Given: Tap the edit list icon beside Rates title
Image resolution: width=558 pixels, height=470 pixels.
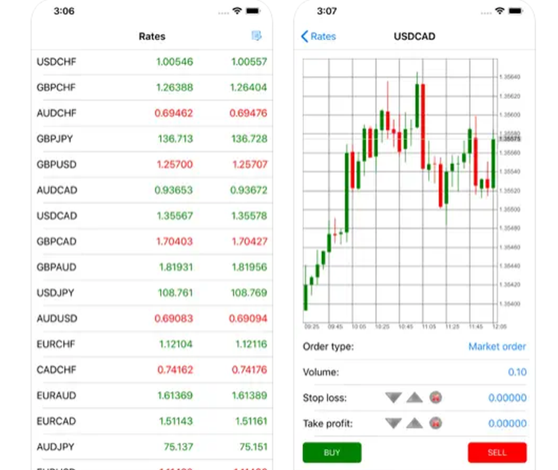Looking at the screenshot, I should 256,36.
